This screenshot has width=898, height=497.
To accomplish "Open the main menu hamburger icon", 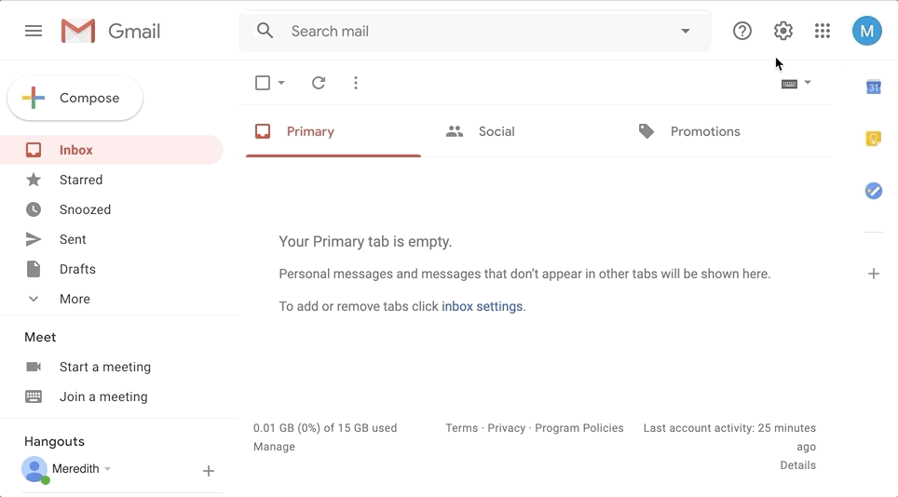I will [x=34, y=31].
